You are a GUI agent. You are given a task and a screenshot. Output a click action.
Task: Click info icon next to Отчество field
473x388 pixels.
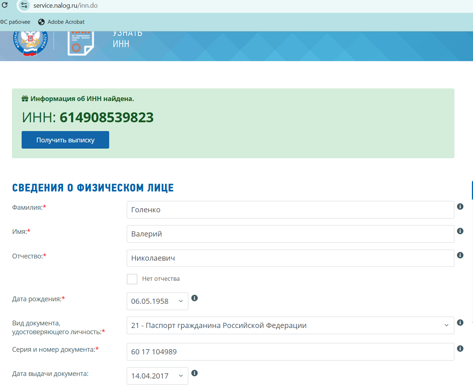tap(460, 255)
